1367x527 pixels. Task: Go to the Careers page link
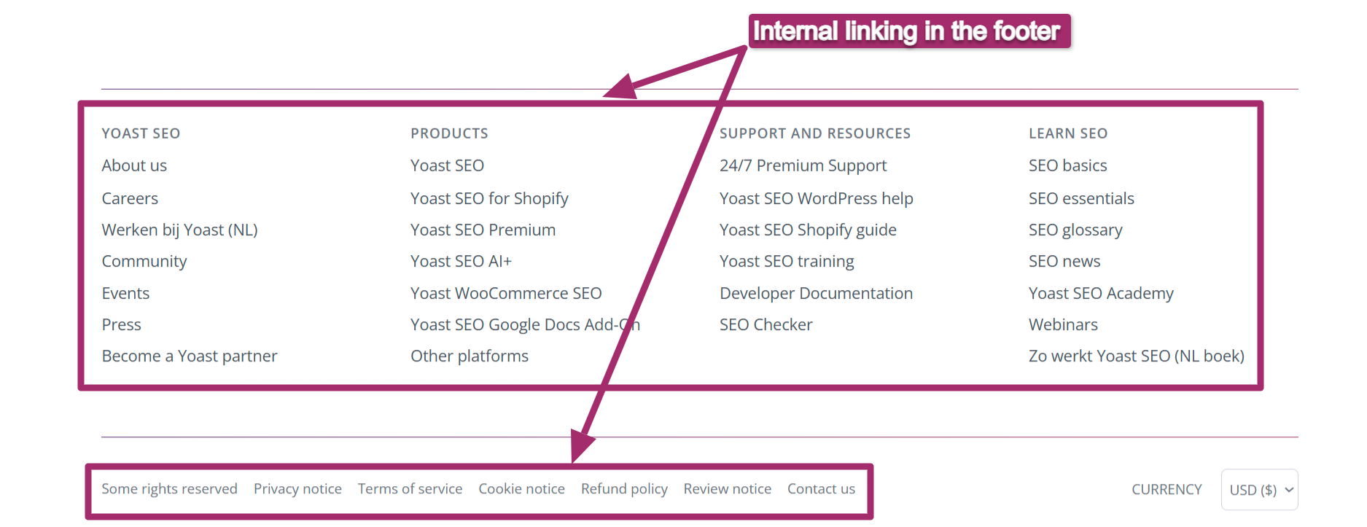click(x=130, y=198)
